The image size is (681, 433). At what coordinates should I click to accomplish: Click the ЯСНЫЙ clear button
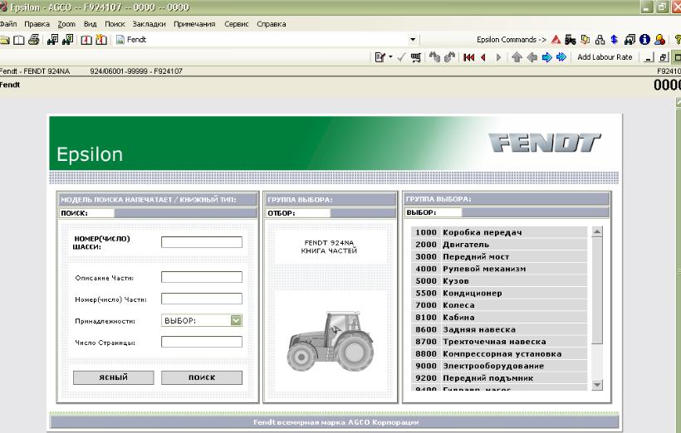pyautogui.click(x=113, y=377)
